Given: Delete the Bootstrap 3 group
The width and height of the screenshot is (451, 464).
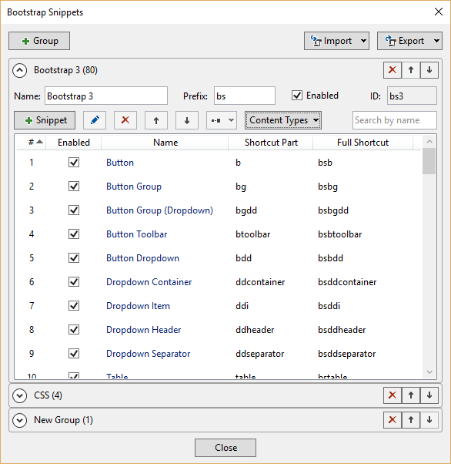Looking at the screenshot, I should (393, 70).
